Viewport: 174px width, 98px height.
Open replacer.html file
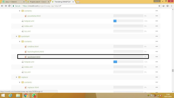coord(33,87)
